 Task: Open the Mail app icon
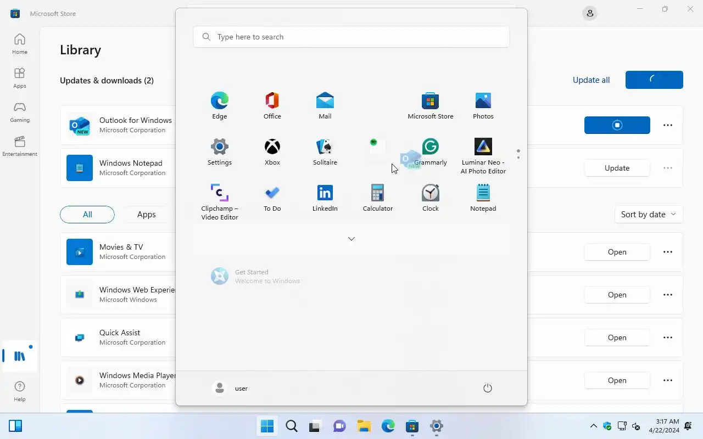click(x=325, y=105)
